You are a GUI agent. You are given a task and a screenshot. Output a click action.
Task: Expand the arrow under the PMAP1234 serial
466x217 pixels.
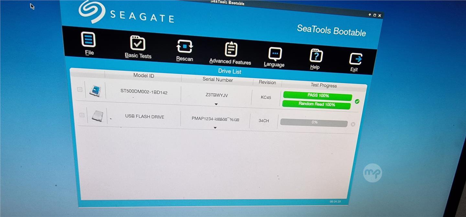pos(215,128)
